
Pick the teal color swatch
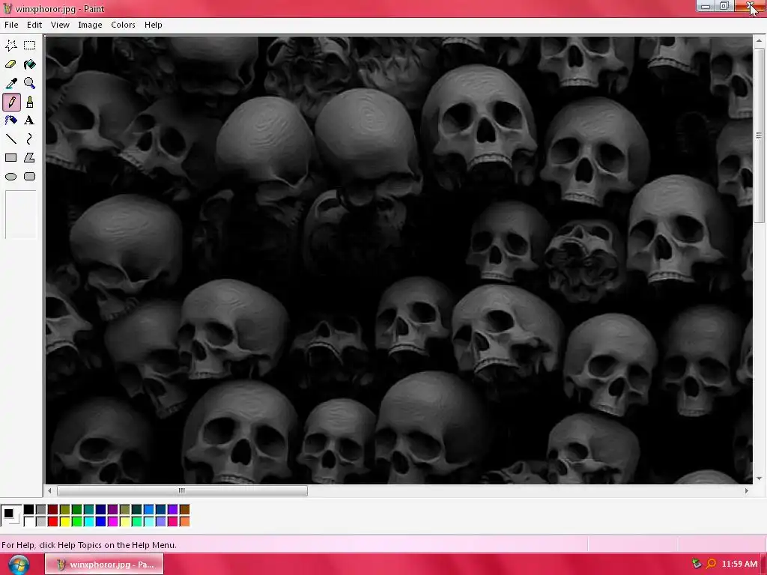coord(88,509)
